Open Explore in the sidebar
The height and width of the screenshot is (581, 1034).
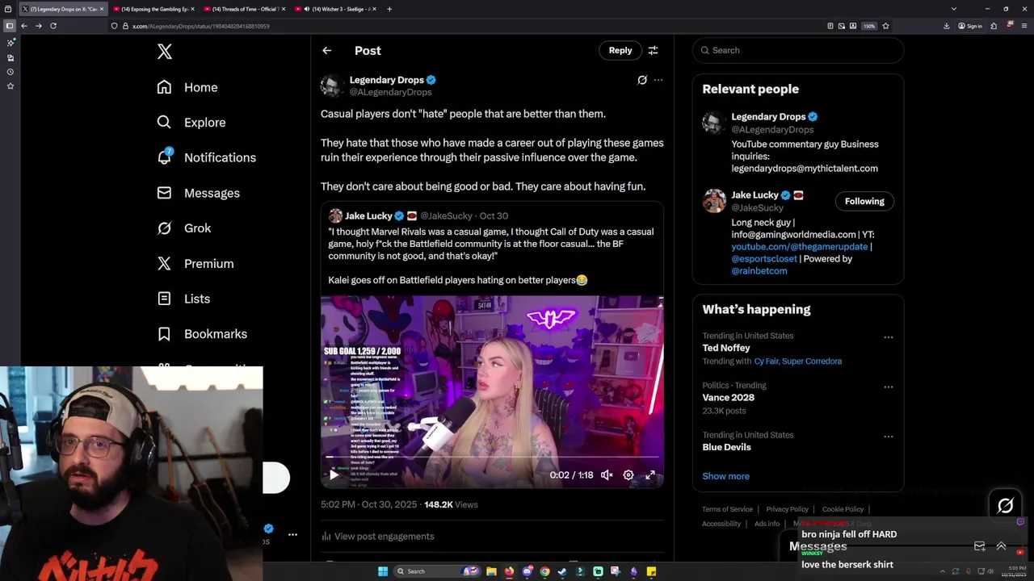pos(191,123)
